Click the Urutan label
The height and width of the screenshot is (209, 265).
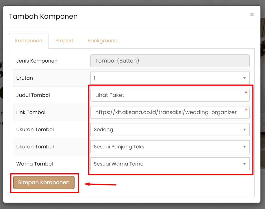coord(25,78)
